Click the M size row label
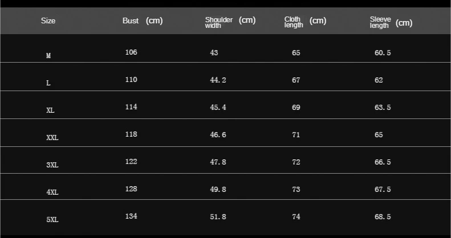This screenshot has height=238, width=451. tap(48, 56)
